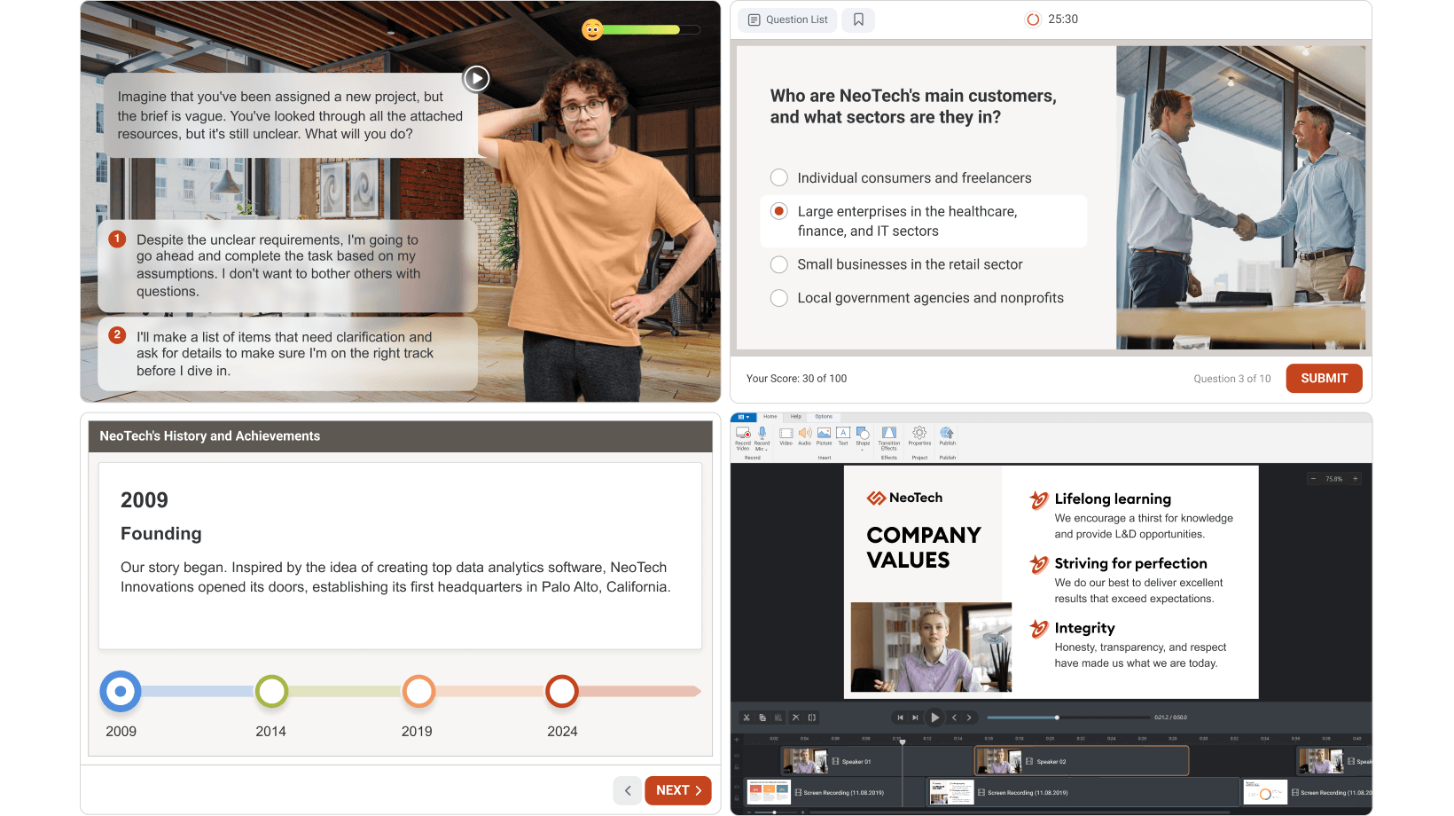1454x816 pixels.
Task: Click the Record Video icon
Action: (x=743, y=434)
